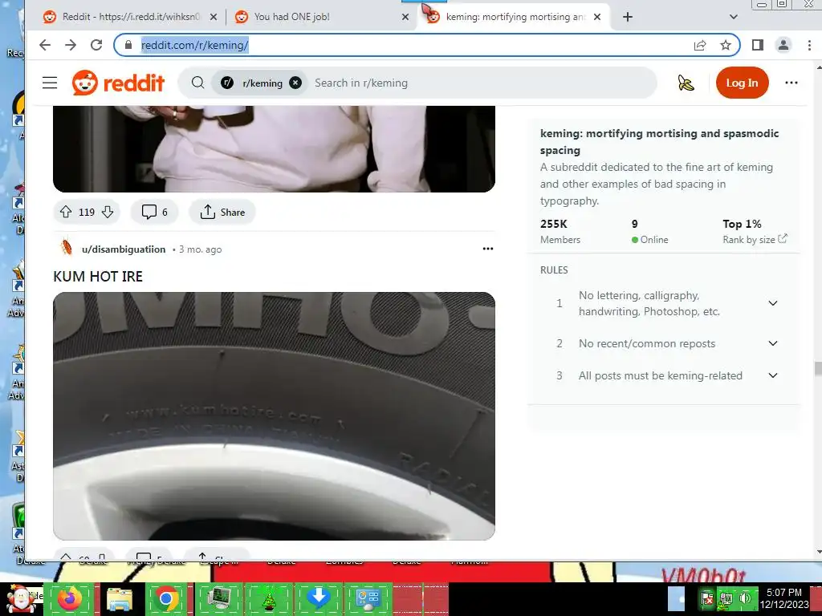Open the KUM HOT IRE post title
822x616 pixels.
point(98,277)
